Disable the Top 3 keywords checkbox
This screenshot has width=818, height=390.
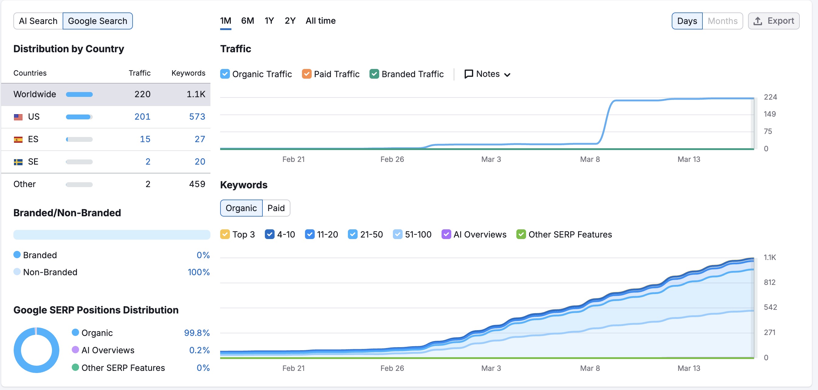coord(225,234)
